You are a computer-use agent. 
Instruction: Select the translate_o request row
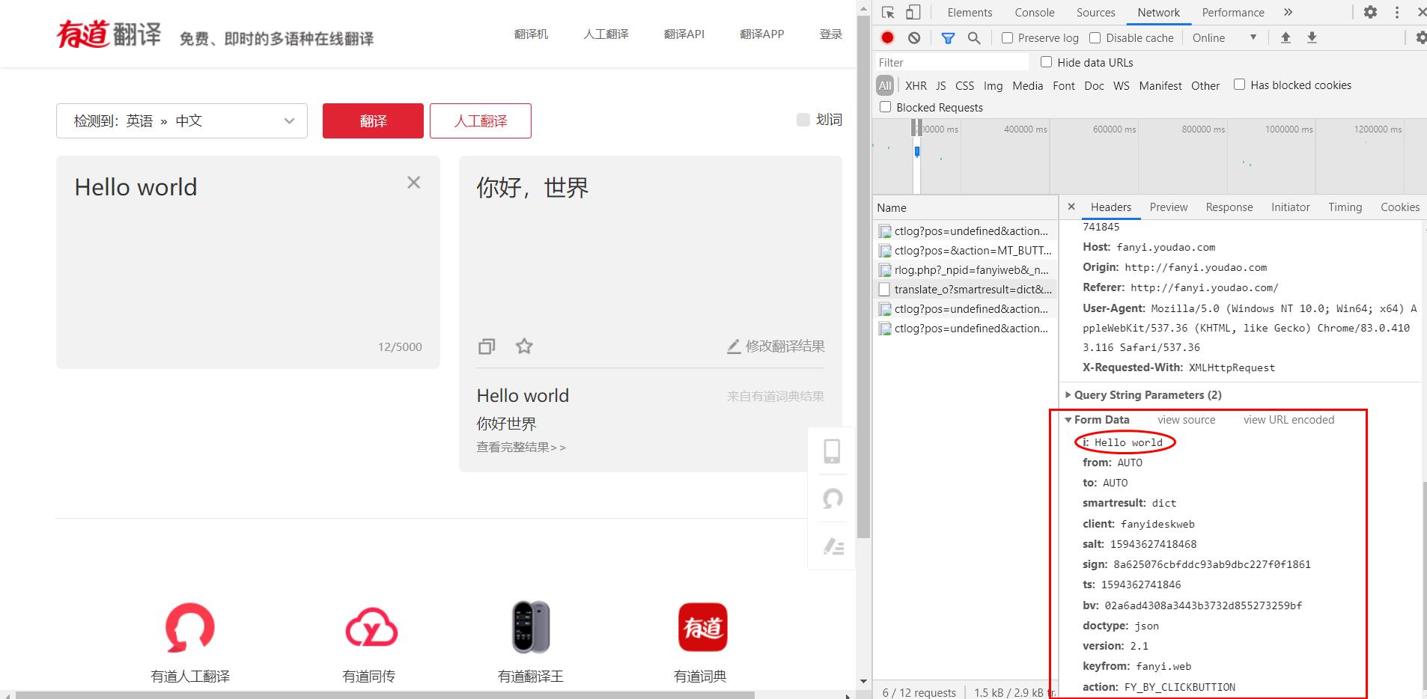(x=965, y=290)
